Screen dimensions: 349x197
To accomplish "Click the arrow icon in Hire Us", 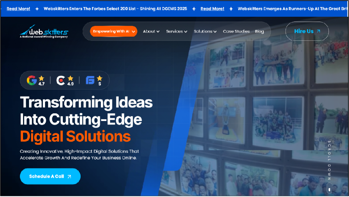I will tap(318, 31).
